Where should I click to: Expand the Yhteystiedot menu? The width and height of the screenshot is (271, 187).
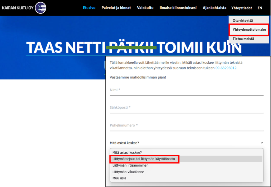click(x=241, y=8)
